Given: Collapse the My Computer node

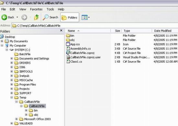Looking at the screenshot, I should (2, 46).
